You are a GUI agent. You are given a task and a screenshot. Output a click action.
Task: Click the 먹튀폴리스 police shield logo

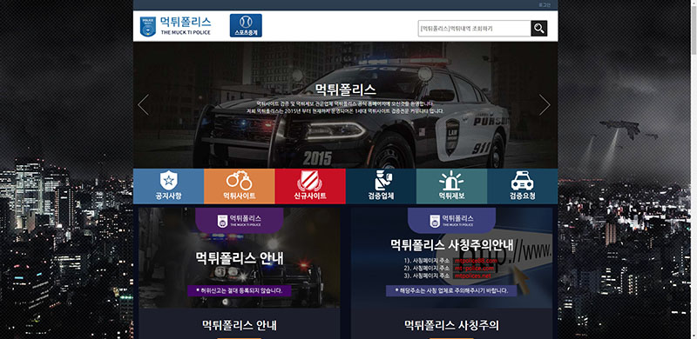click(x=148, y=26)
